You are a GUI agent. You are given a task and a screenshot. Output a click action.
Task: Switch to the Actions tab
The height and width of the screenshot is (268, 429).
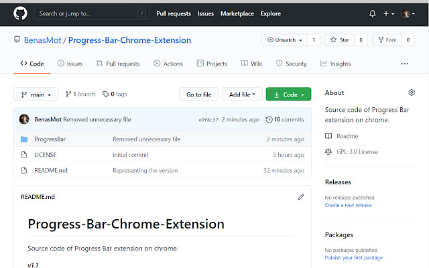tap(168, 64)
